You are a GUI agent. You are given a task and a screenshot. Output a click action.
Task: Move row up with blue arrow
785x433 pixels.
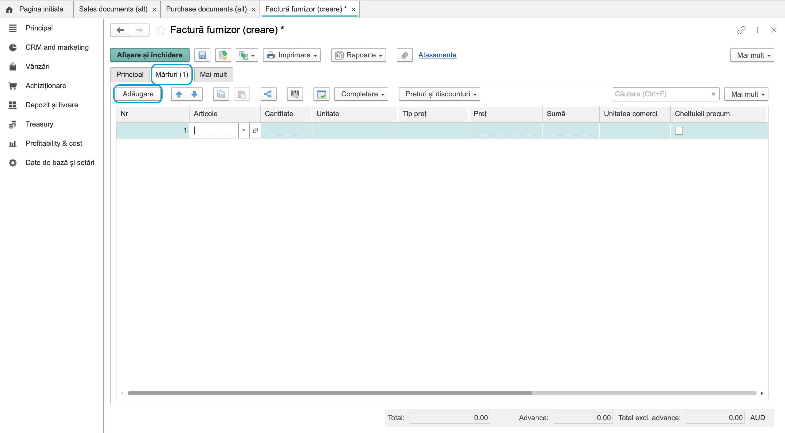pos(179,94)
